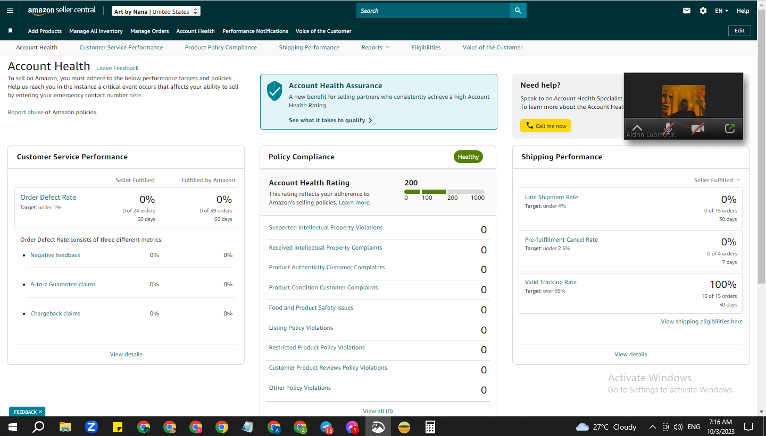Click inside the Search input field
Viewport: 766px width, 436px height.
click(x=433, y=11)
